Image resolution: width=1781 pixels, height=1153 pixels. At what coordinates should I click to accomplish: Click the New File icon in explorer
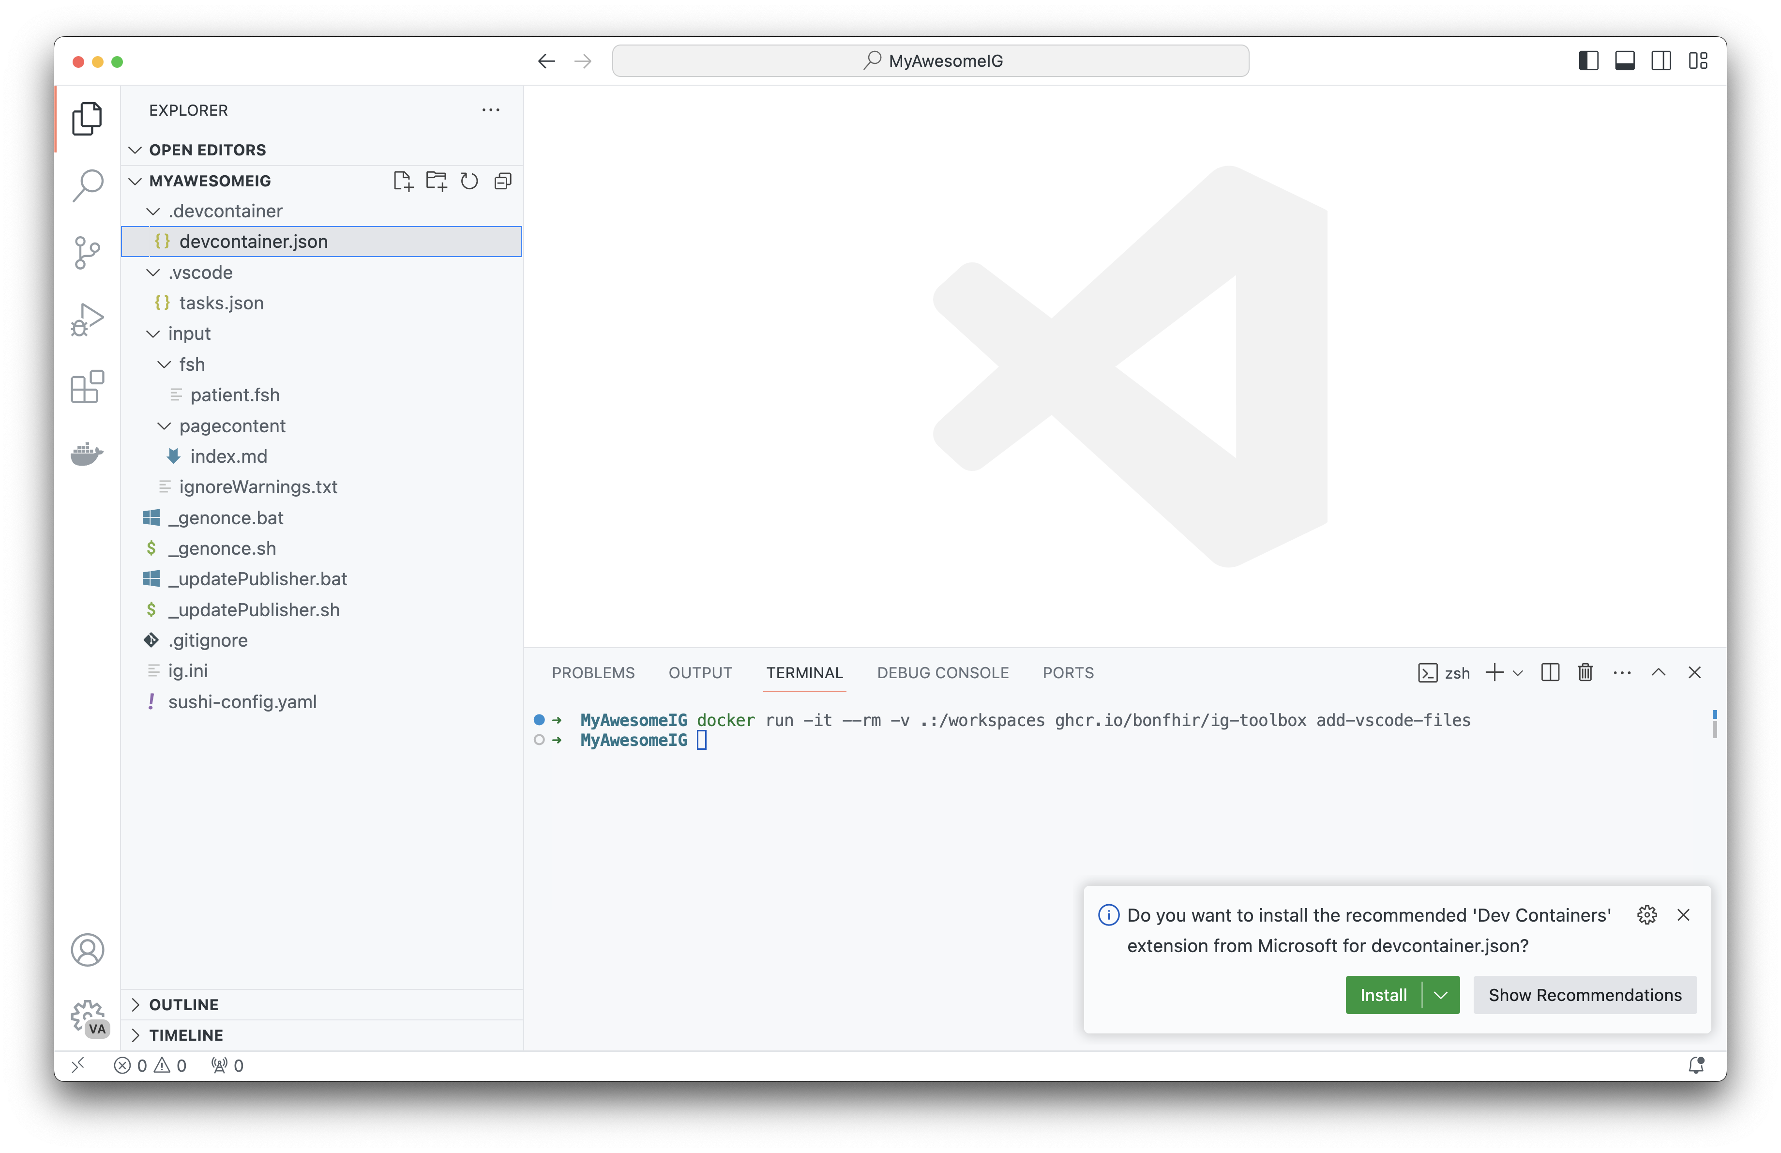click(x=403, y=181)
